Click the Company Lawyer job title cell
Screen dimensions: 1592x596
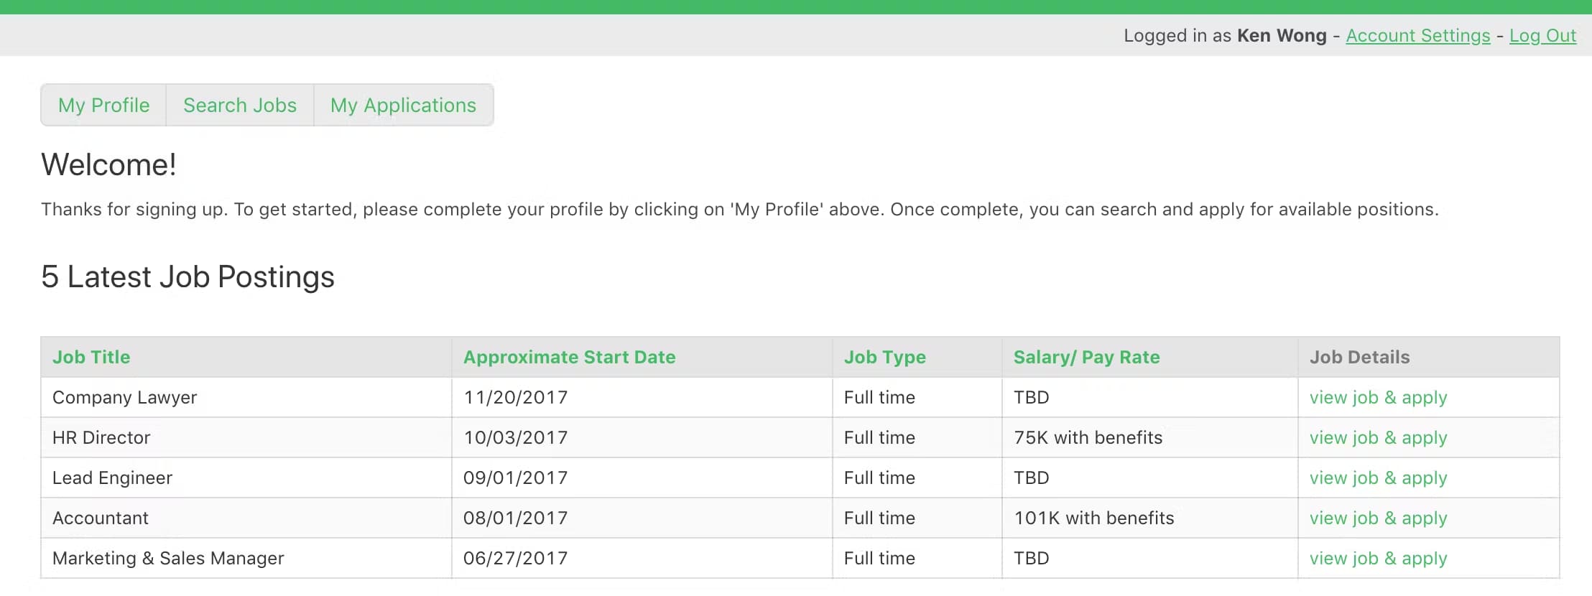pyautogui.click(x=124, y=398)
